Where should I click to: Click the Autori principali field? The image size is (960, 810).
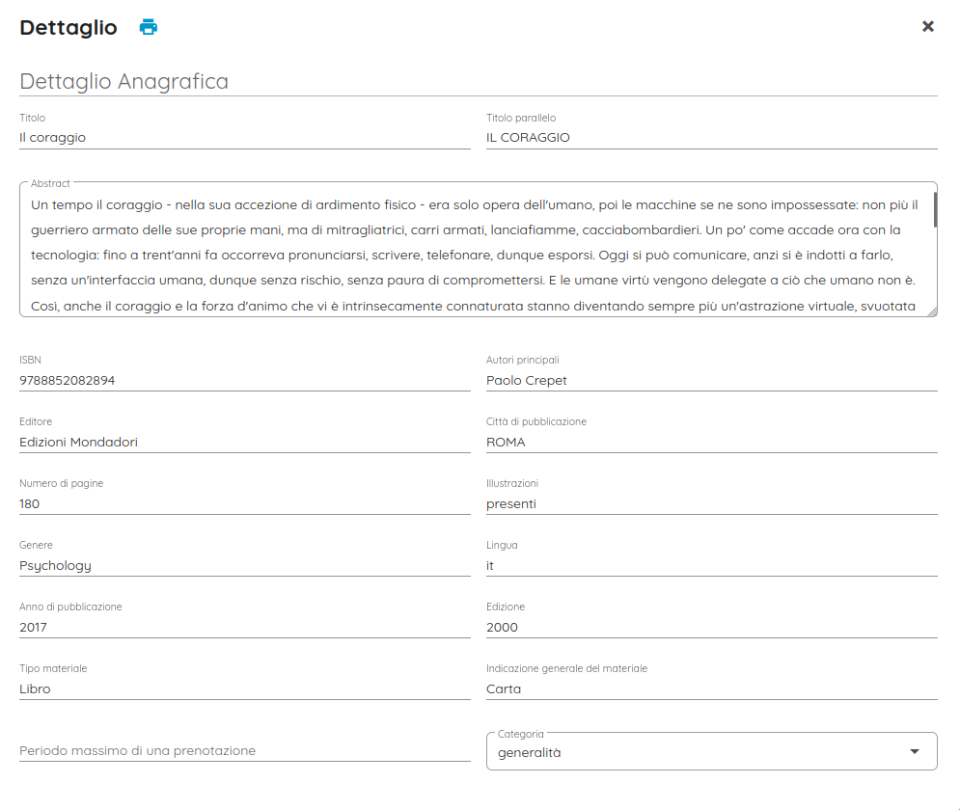[711, 381]
